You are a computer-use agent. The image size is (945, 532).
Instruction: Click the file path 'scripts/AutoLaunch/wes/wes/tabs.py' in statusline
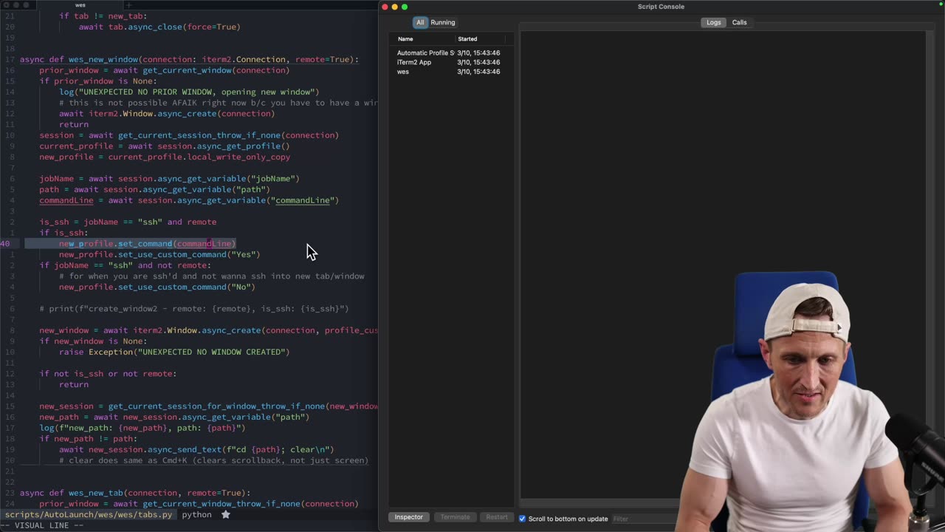[x=89, y=514]
